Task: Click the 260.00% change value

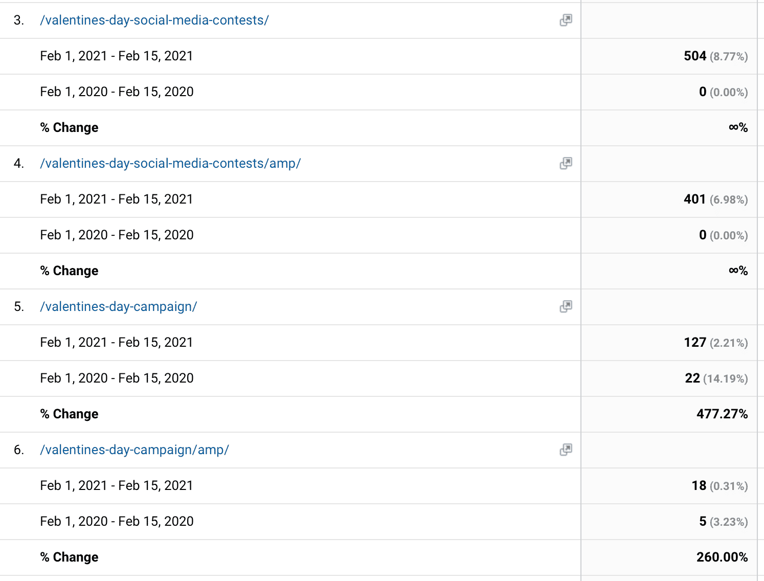Action: [x=722, y=557]
